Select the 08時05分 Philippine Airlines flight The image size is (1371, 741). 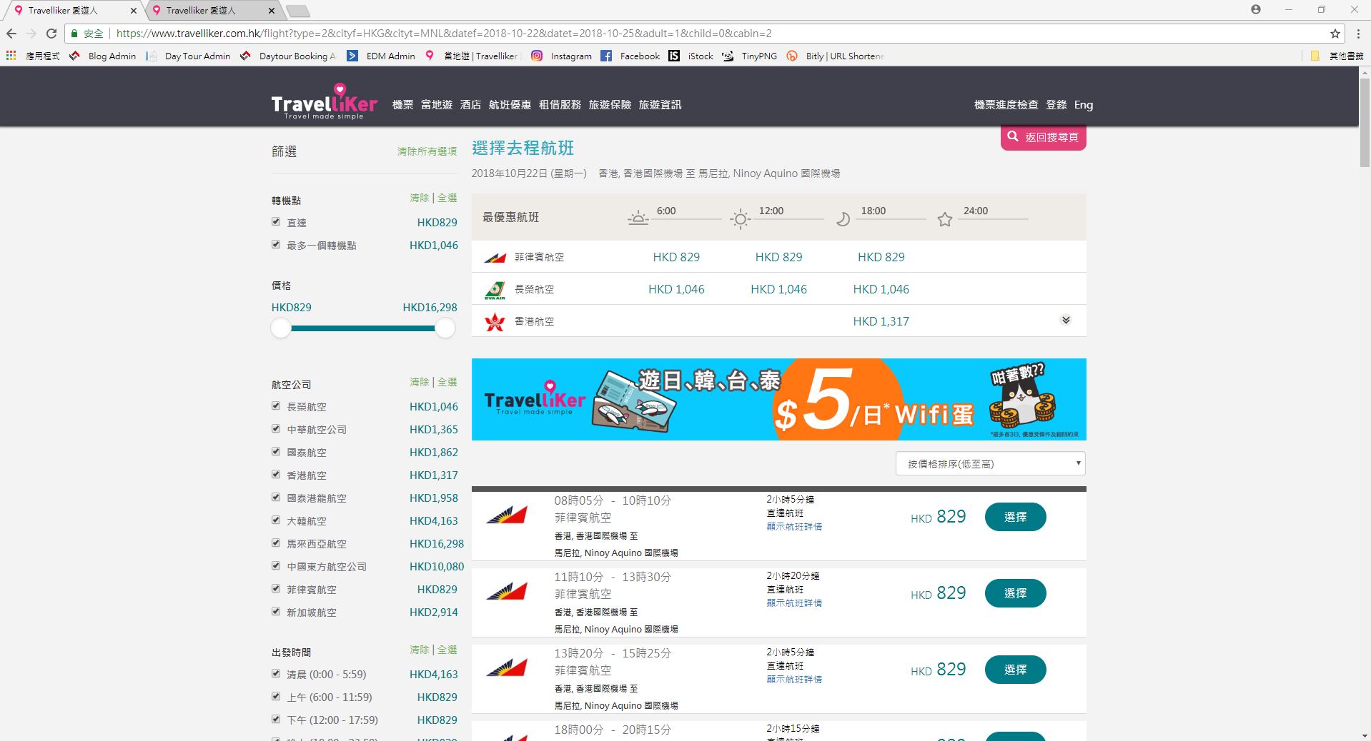(1015, 517)
